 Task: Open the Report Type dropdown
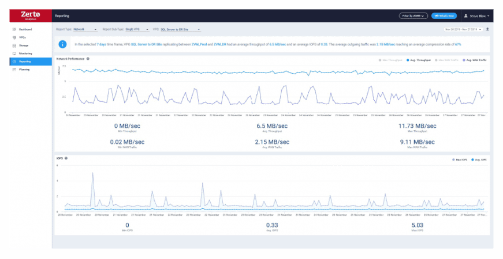click(85, 29)
